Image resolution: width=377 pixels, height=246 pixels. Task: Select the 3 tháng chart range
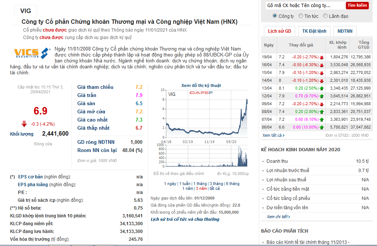[x=216, y=184]
